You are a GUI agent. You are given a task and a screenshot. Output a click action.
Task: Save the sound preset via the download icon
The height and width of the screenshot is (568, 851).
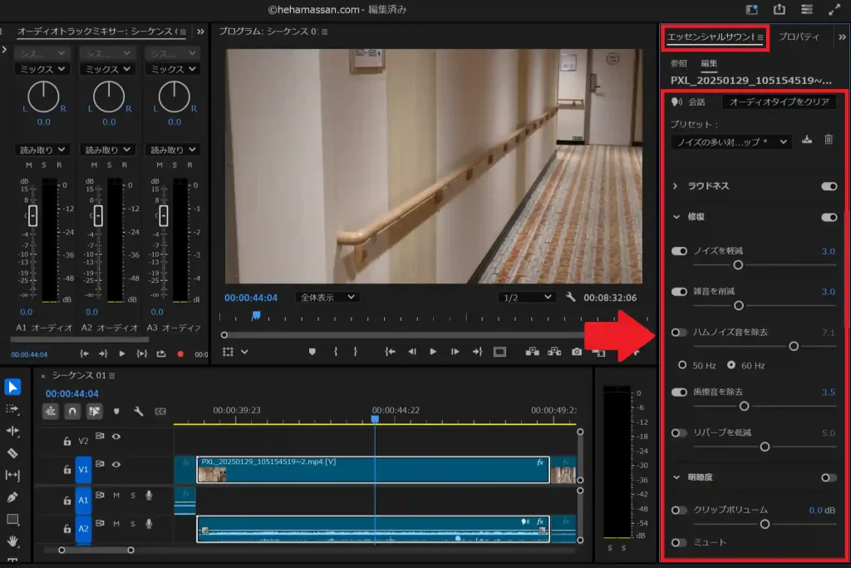[x=807, y=141]
